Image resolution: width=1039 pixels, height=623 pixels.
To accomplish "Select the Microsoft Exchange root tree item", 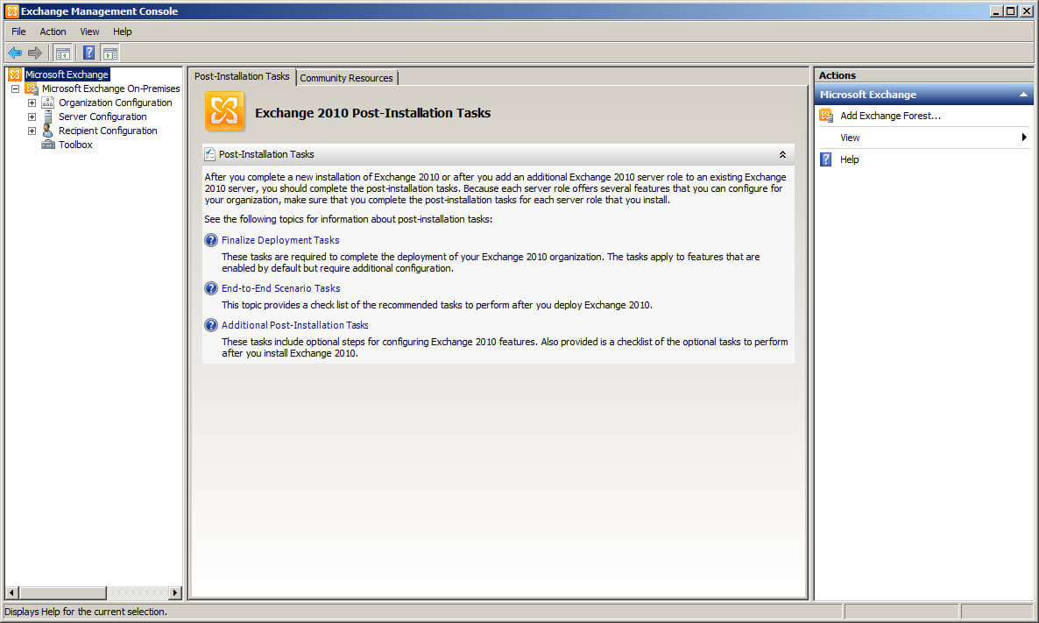I will (67, 74).
